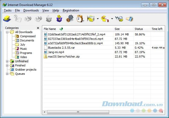Open the Grabber toolbar icon
Image resolution: width=169 pixels, height=118 pixels.
click(119, 19)
